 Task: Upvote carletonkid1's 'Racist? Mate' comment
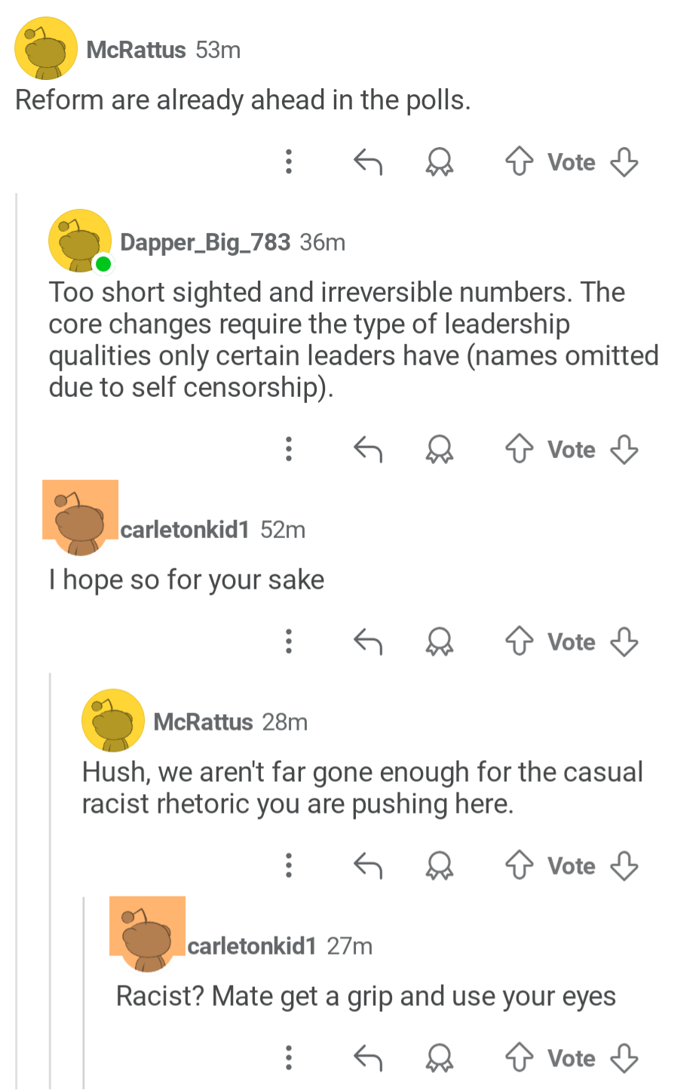coord(519,1057)
